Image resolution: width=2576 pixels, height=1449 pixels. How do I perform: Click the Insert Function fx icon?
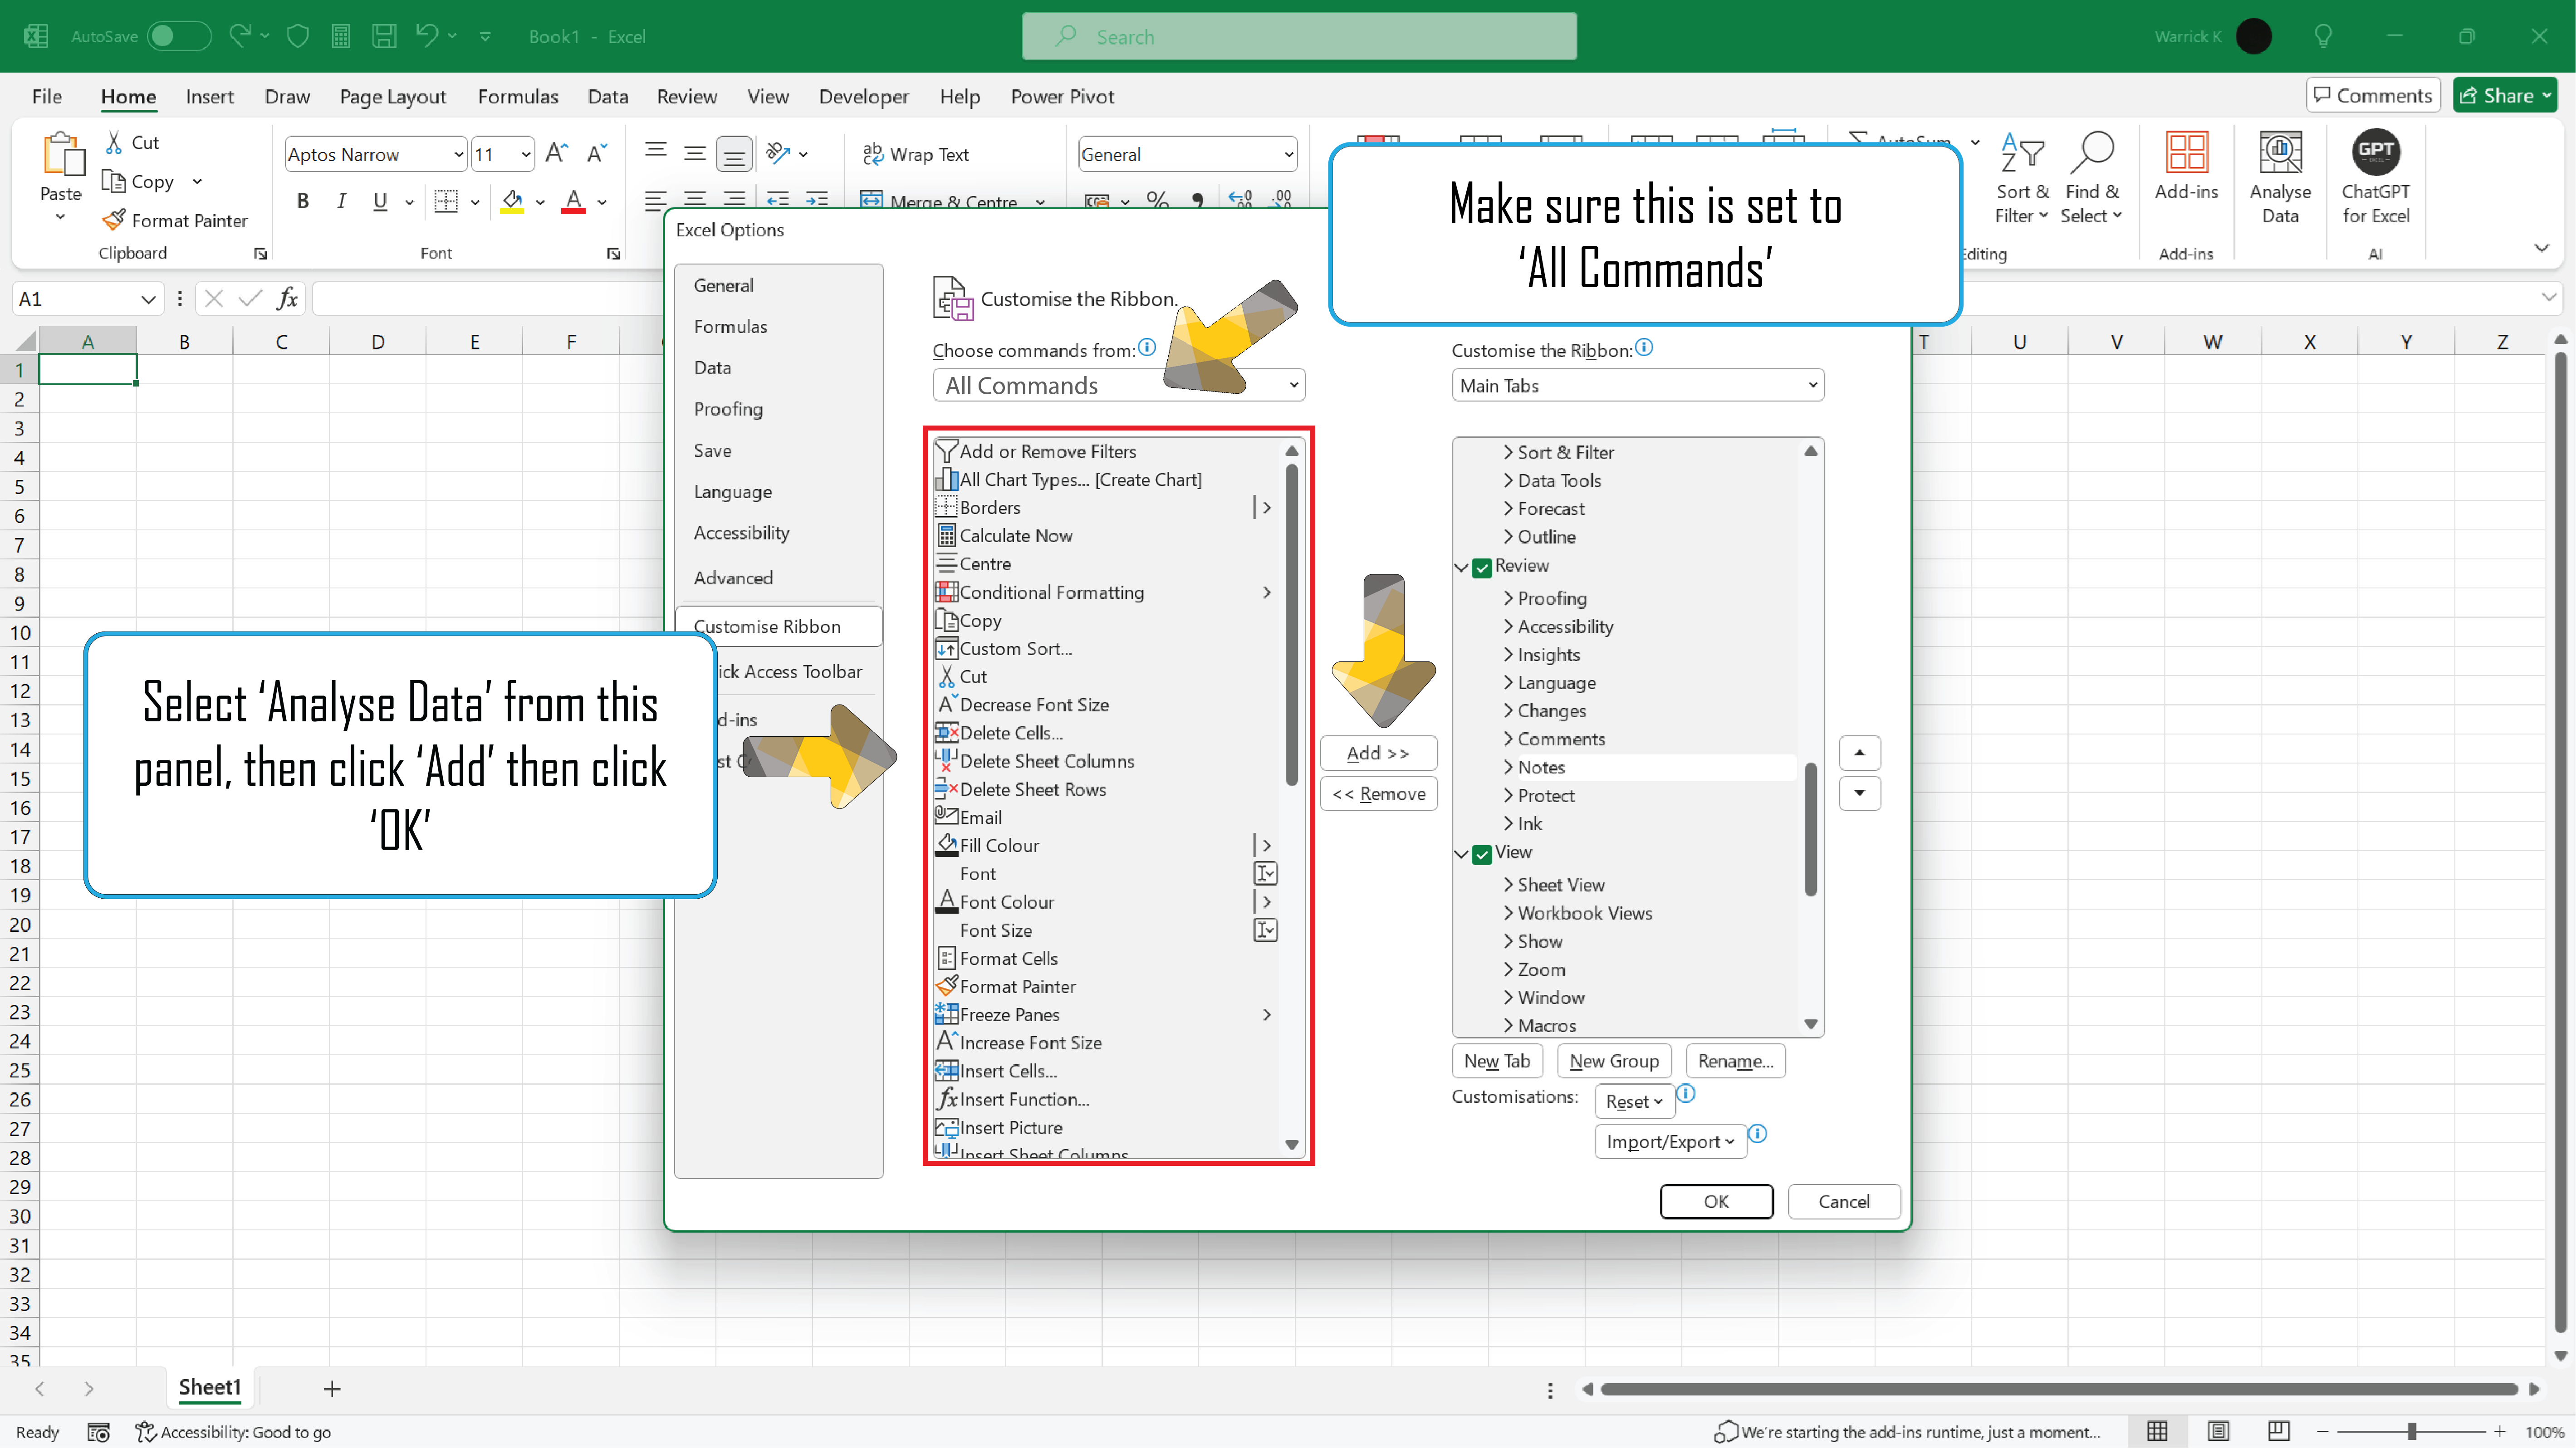pyautogui.click(x=287, y=298)
